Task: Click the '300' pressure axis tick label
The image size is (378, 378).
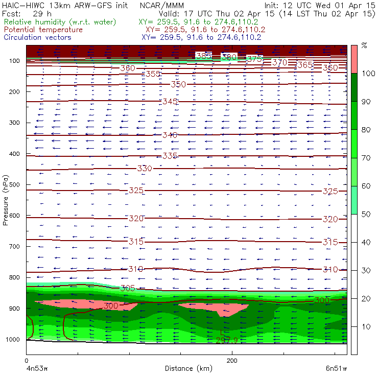Action: click(14, 123)
